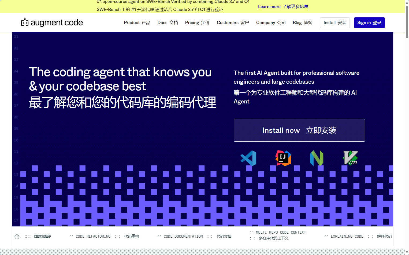
Task: Click the scrollbar down arrow
Action: [x=407, y=252]
